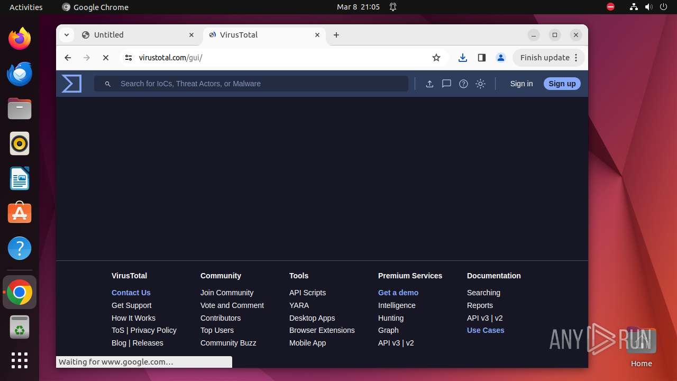Viewport: 677px width, 381px height.
Task: Focus the IoCs search field
Action: tap(251, 84)
